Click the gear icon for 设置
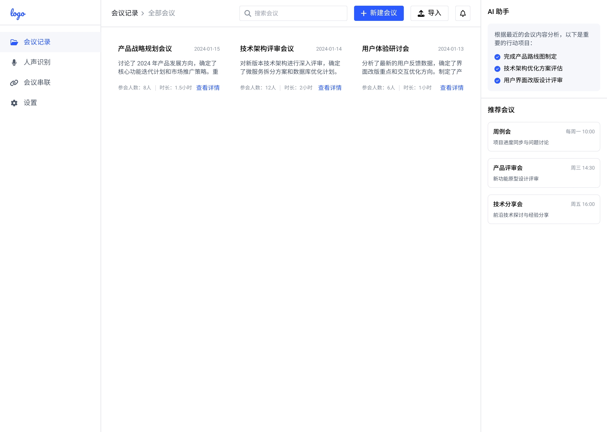Viewport: 607px width, 432px height. (x=14, y=103)
